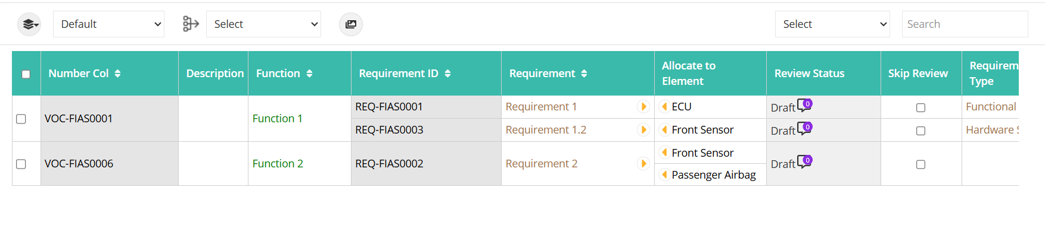Open the layers stack icon menu
The image size is (1045, 238).
[29, 24]
